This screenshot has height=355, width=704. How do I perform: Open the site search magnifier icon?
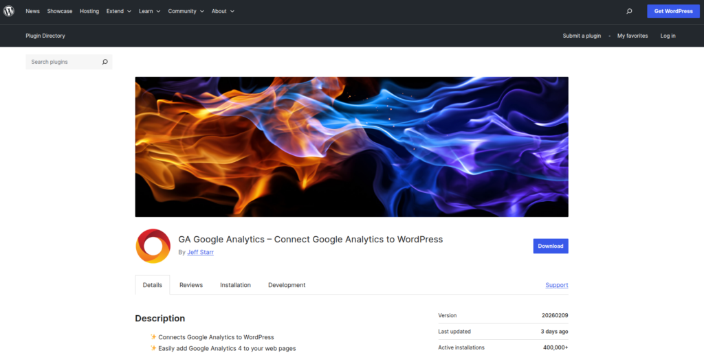(629, 11)
